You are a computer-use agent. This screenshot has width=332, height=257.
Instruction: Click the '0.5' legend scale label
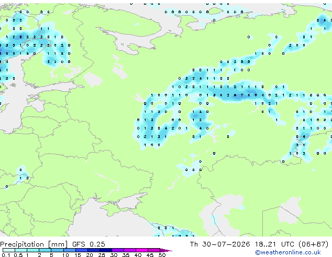click(x=18, y=255)
